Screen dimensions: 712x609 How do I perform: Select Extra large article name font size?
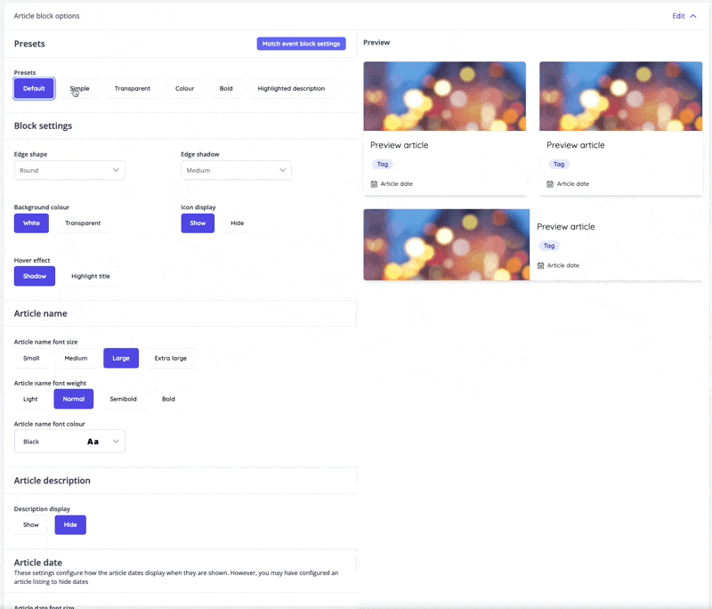pos(171,358)
